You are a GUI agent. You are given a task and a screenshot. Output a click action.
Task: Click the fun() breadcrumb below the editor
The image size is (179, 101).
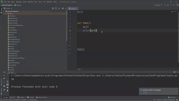(79, 69)
